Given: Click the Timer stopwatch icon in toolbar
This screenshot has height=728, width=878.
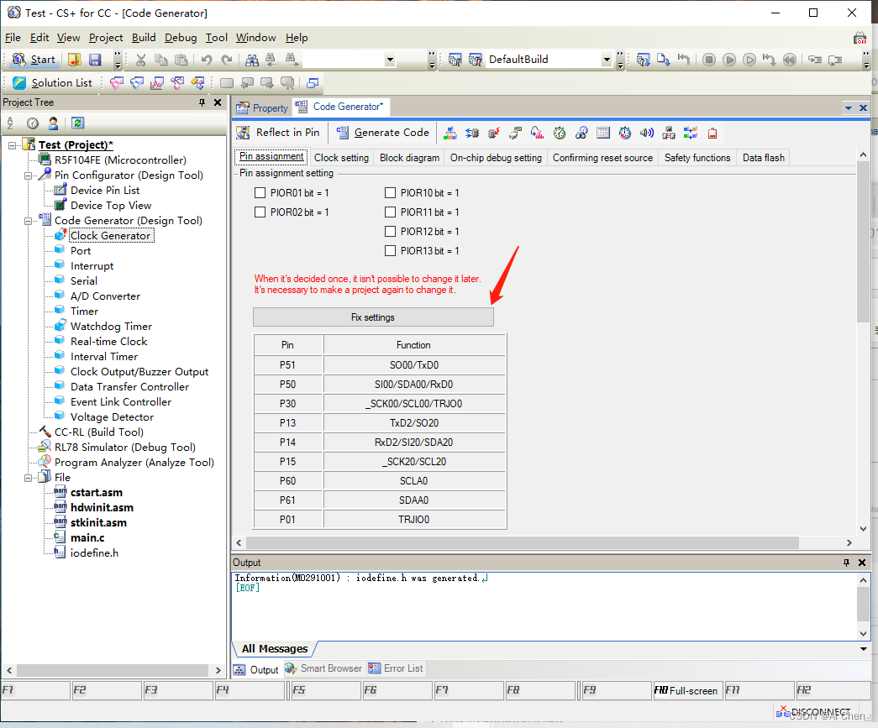Looking at the screenshot, I should 560,133.
